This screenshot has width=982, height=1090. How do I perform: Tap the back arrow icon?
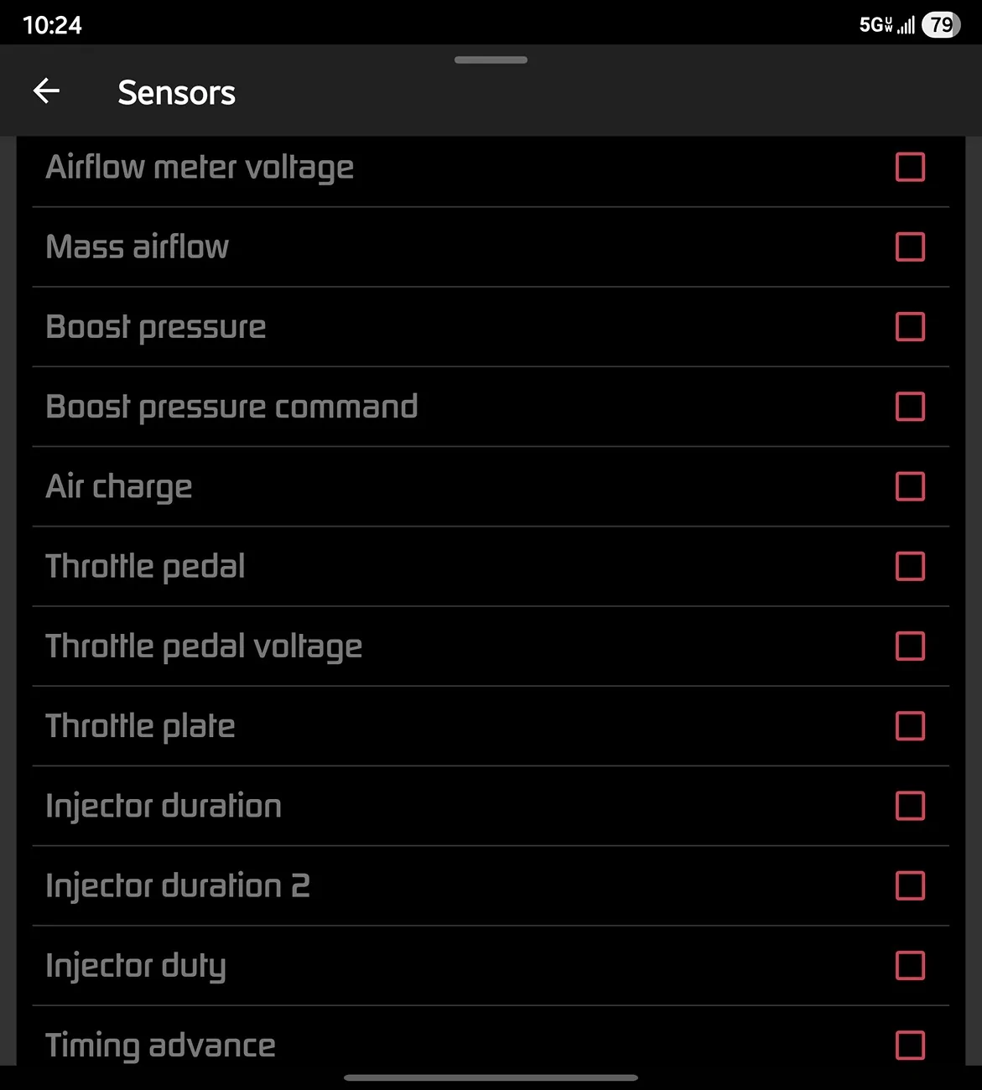(x=46, y=91)
